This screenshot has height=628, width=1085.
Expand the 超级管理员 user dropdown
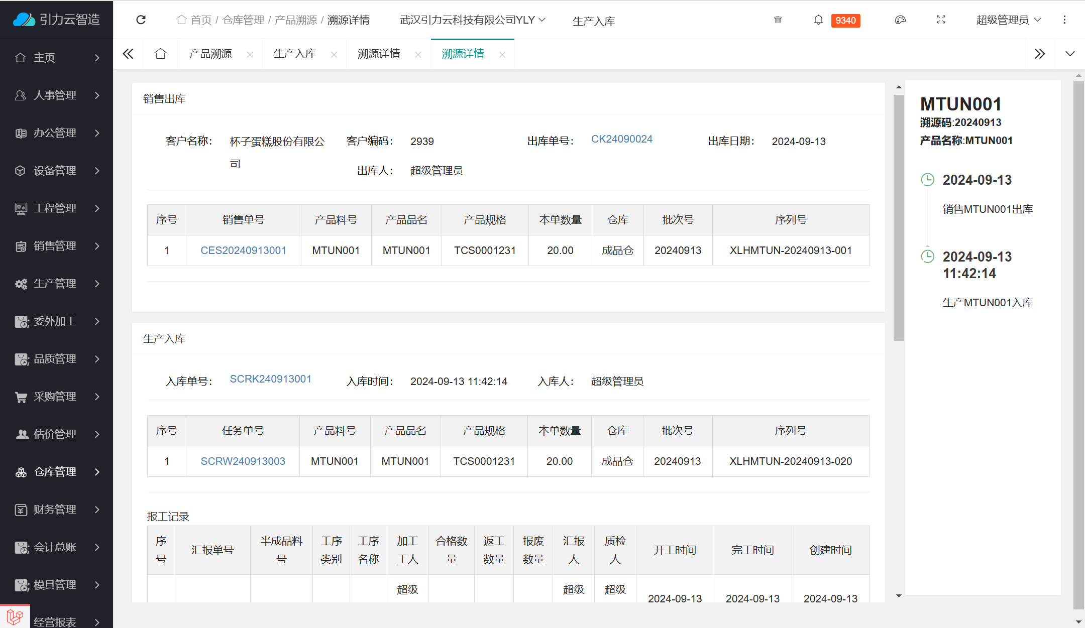[x=1008, y=20]
